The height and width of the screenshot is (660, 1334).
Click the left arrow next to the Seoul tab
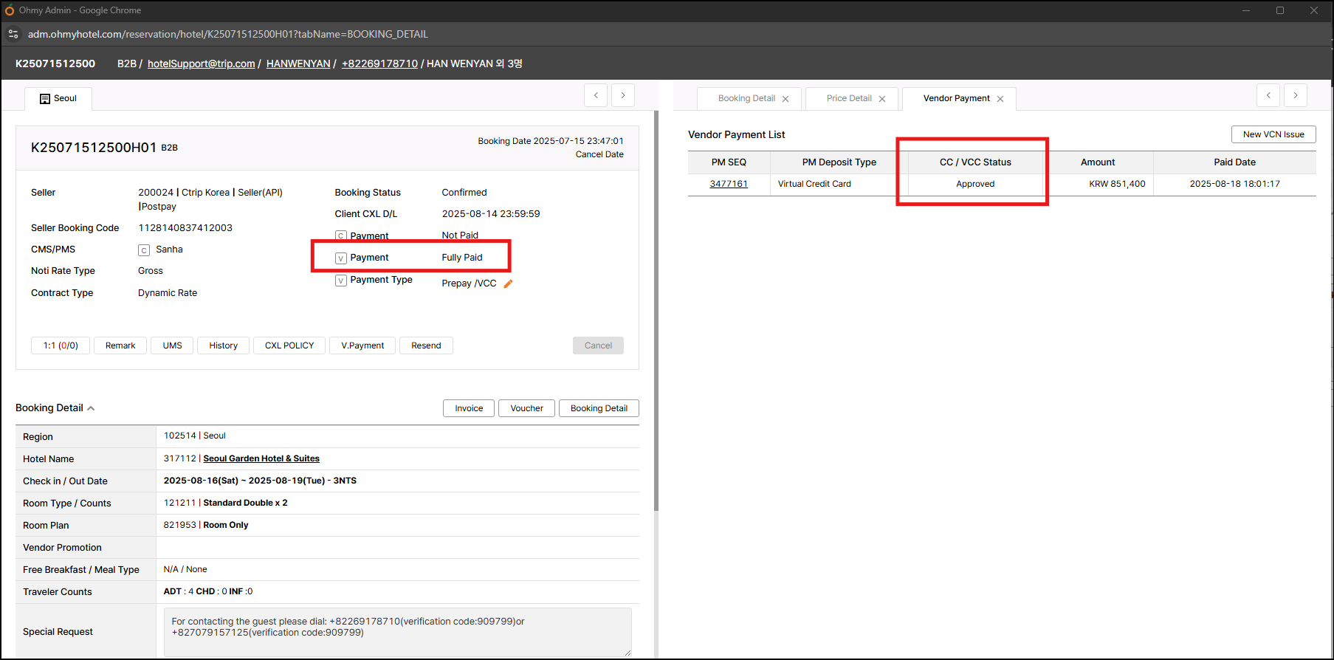[x=596, y=95]
